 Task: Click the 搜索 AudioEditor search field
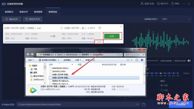click(x=133, y=55)
